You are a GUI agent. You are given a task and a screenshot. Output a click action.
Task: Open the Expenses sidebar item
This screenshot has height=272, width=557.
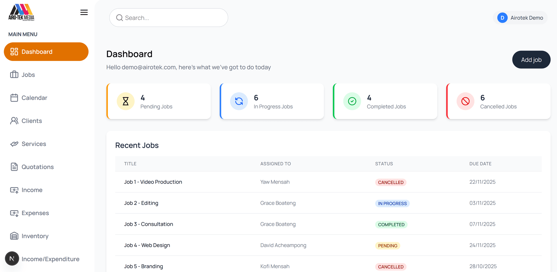click(35, 213)
